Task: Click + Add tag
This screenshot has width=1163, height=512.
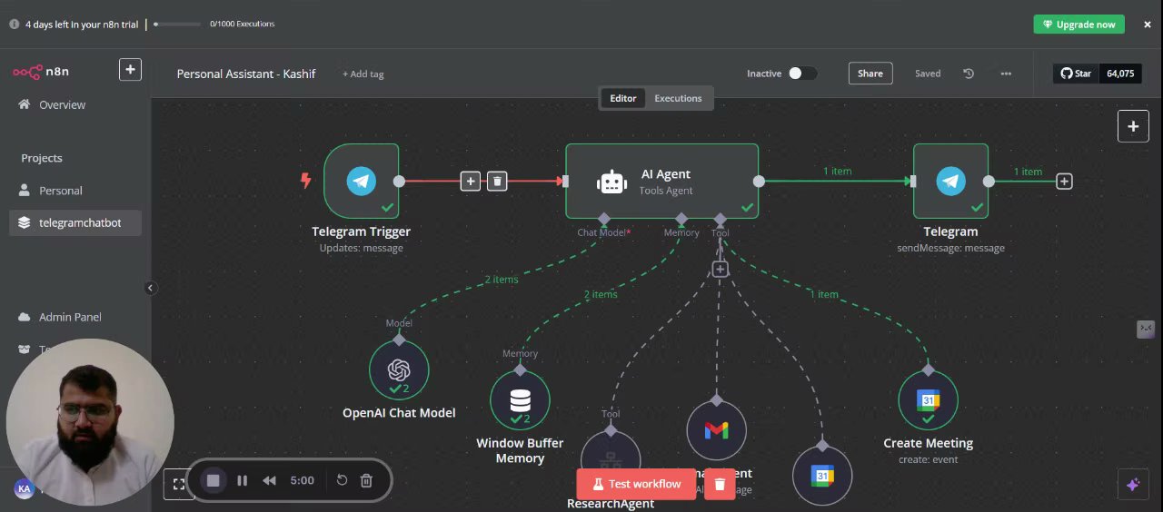Action: pyautogui.click(x=363, y=74)
